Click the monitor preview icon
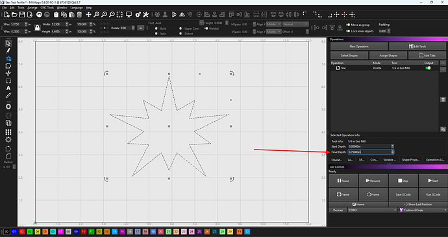Image resolution: width=448 pixels, height=237 pixels. click(x=129, y=14)
